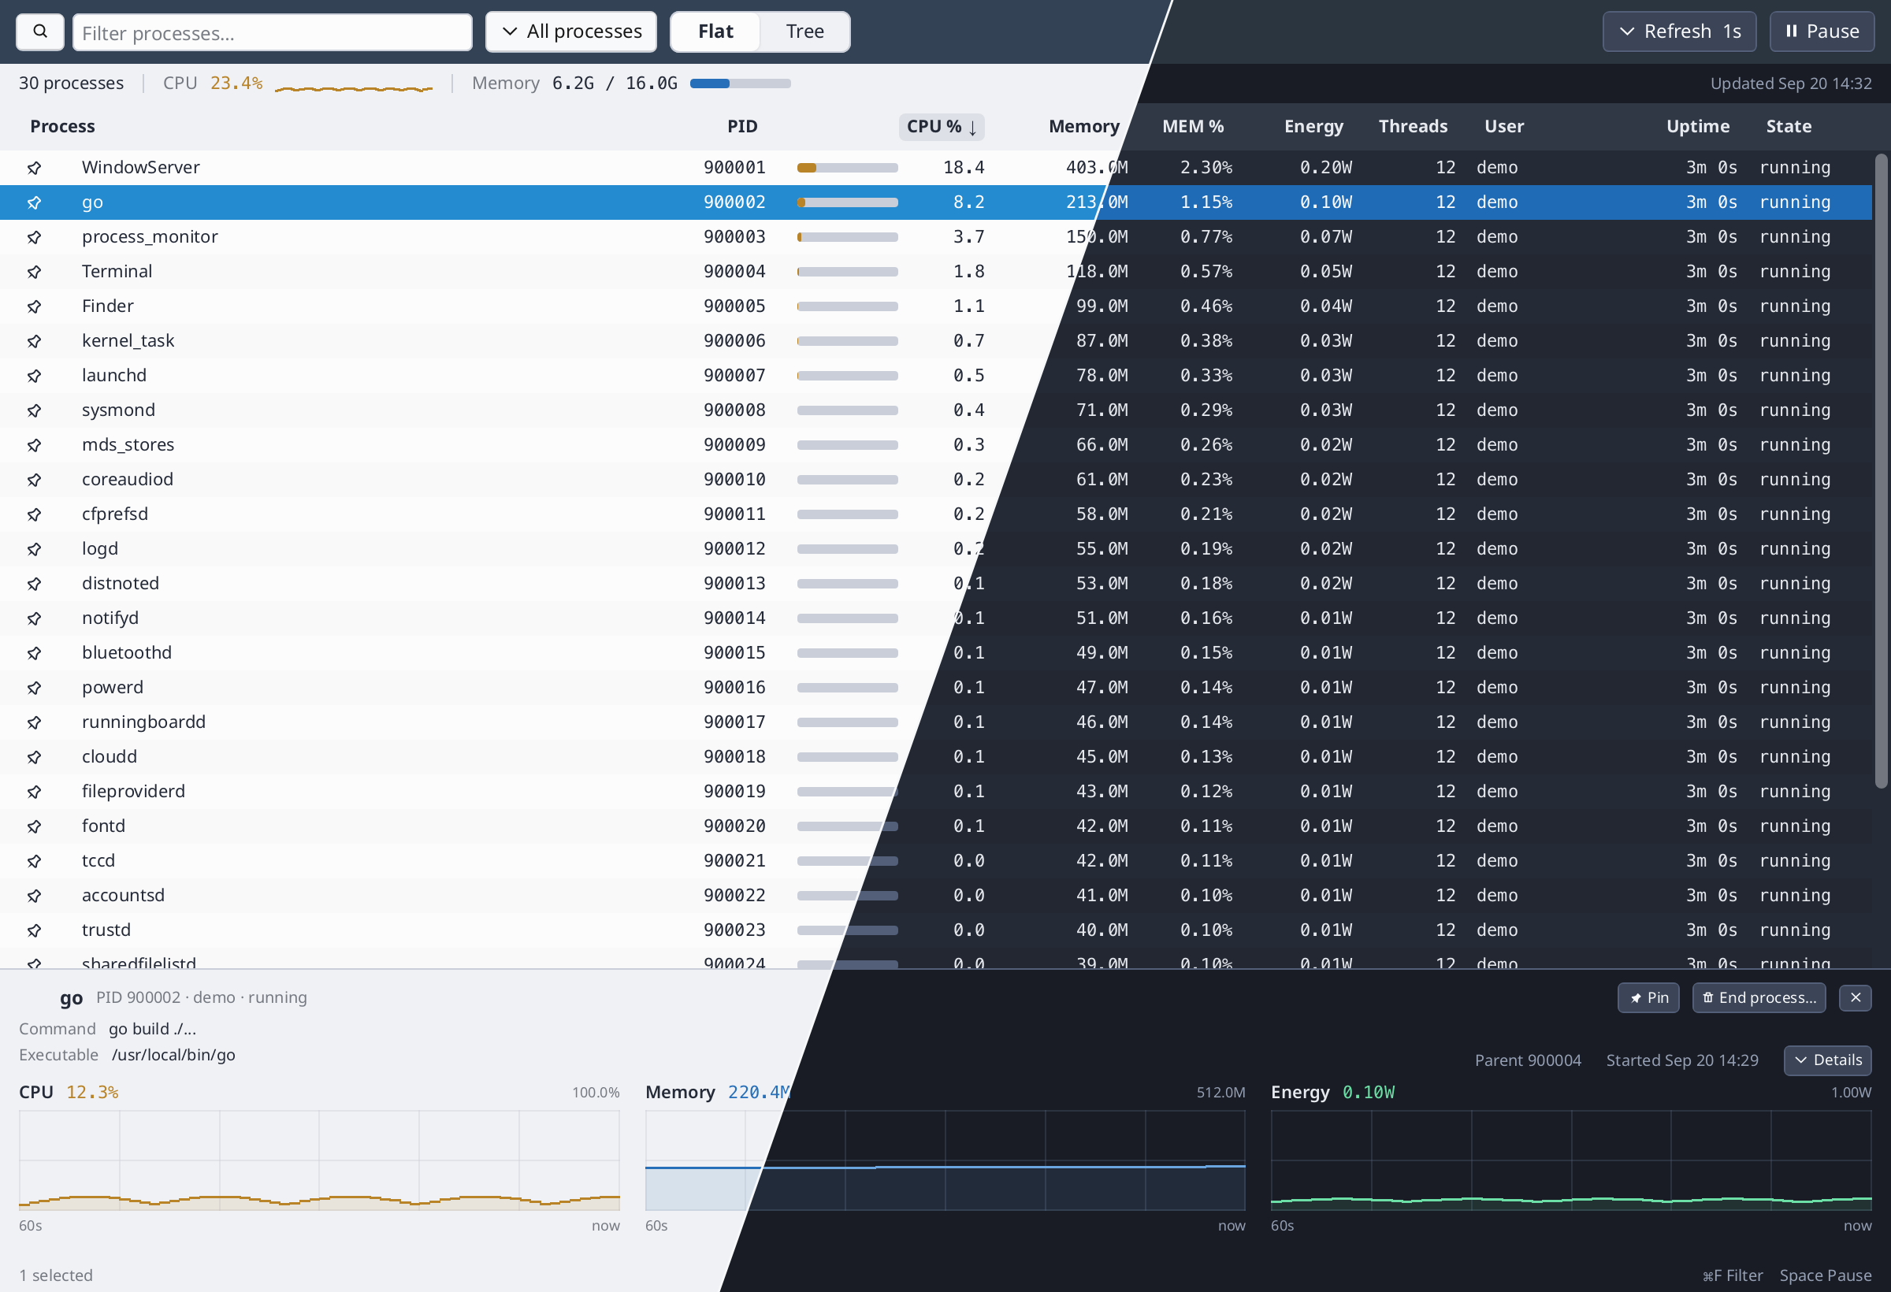Pin the kernel_task process

pos(34,341)
